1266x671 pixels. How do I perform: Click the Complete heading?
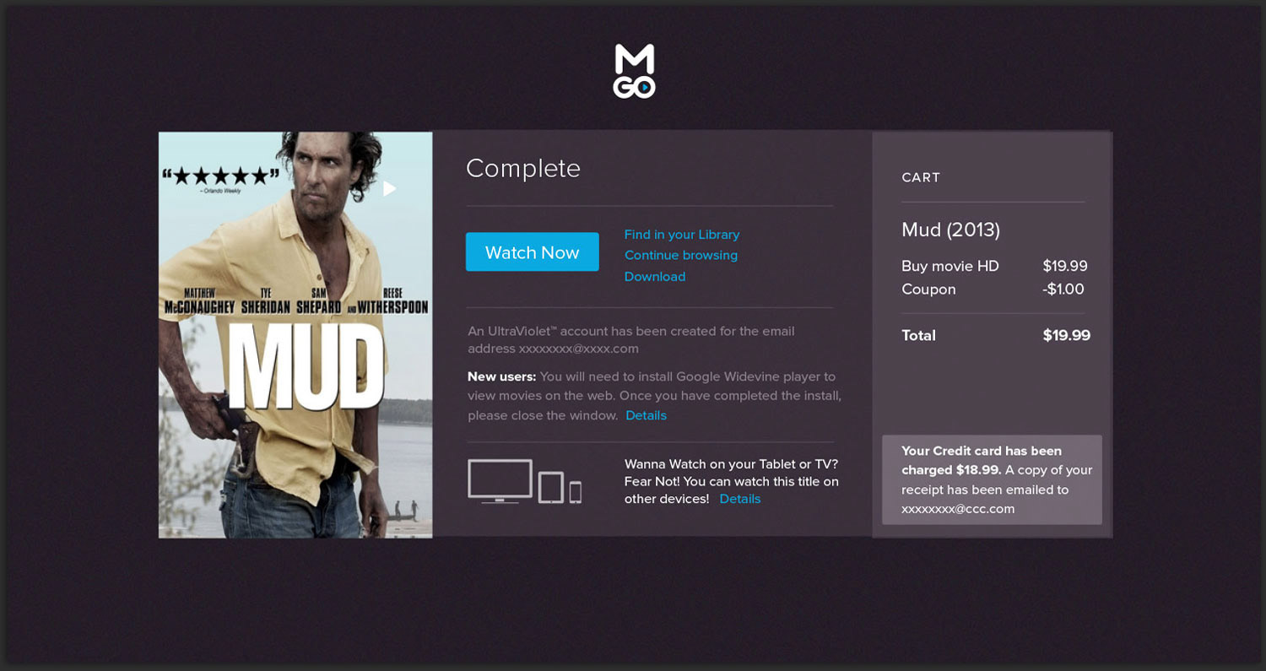tap(523, 169)
